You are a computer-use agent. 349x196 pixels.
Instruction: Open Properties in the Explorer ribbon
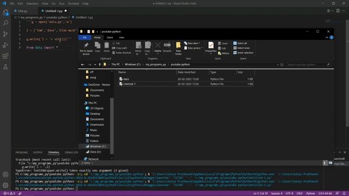tap(211, 47)
